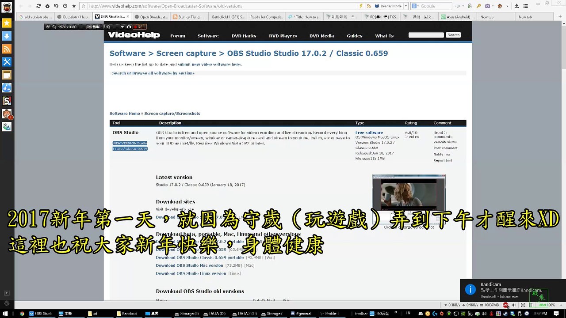The width and height of the screenshot is (566, 318).
Task: Switch to 'Stanley Tiang' tab
Action: (x=189, y=17)
